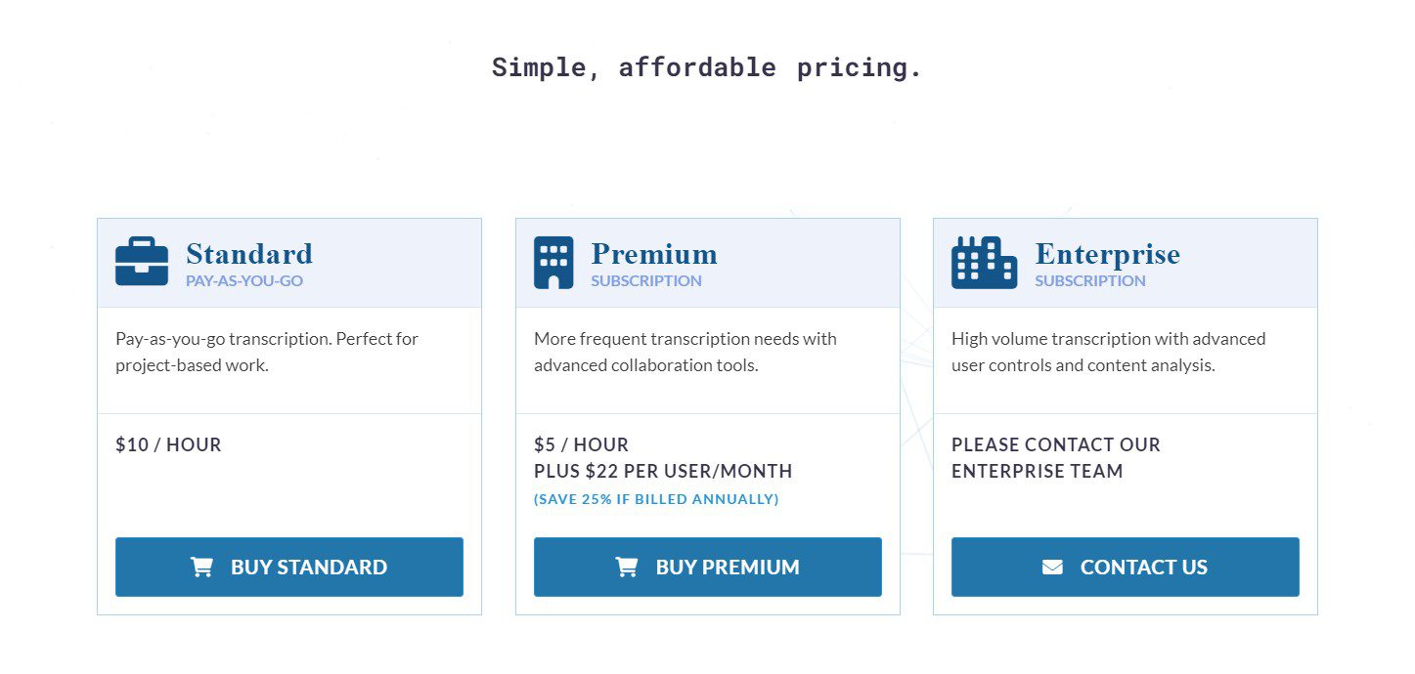Click the Standard plan title

pyautogui.click(x=248, y=253)
